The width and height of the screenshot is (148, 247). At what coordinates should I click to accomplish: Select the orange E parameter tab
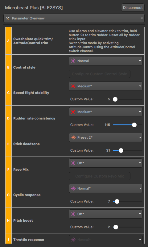tap(9, 144)
